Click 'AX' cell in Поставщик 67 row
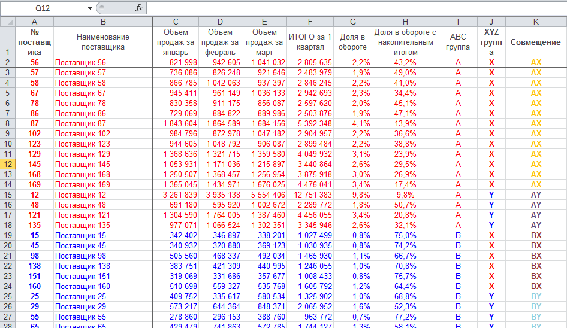 [536, 93]
